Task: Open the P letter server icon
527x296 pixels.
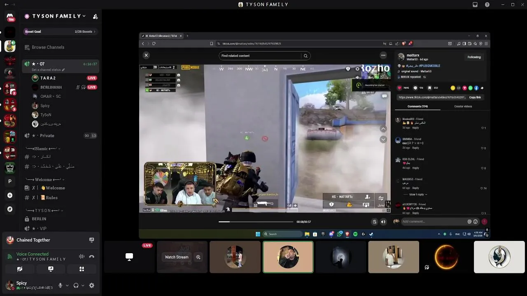Action: tap(10, 181)
